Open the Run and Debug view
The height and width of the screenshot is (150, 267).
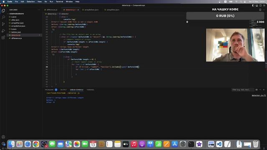point(3,31)
